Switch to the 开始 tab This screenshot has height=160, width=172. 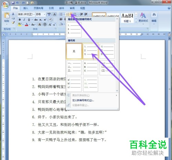tap(15, 8)
